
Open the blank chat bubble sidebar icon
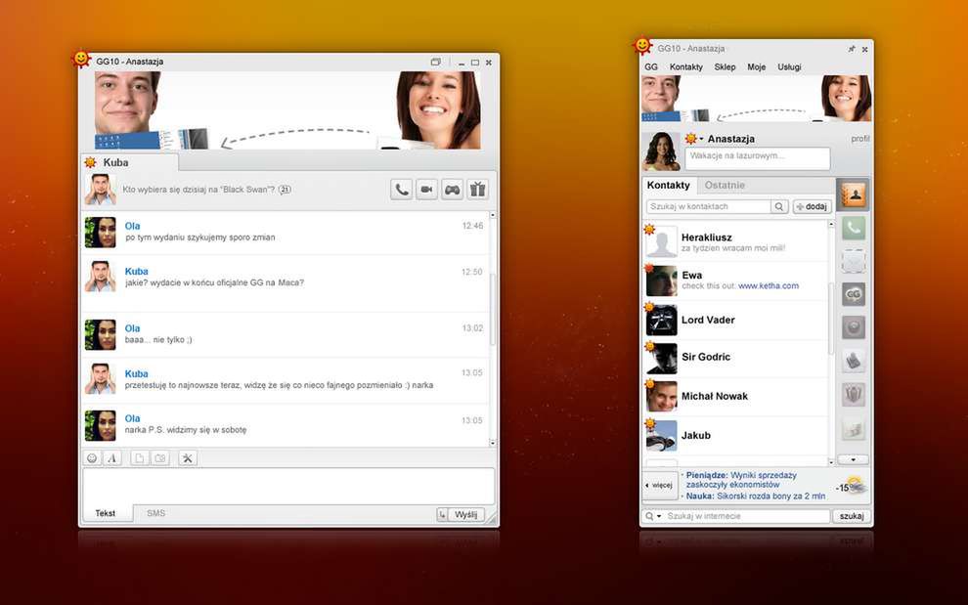click(854, 261)
